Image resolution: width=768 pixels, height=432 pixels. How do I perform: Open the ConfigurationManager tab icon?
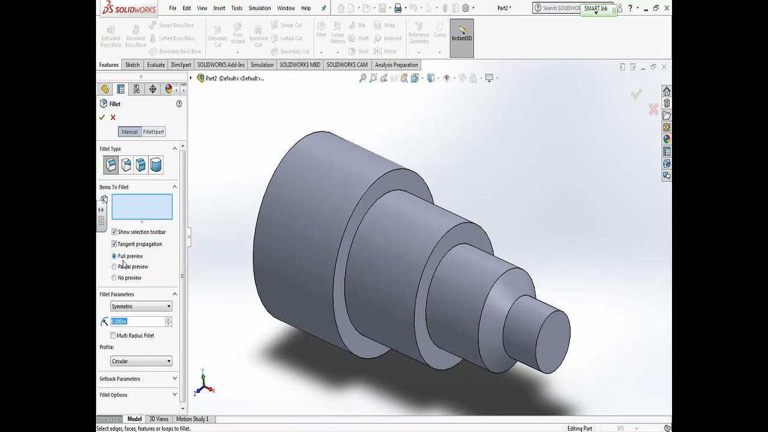pos(137,89)
